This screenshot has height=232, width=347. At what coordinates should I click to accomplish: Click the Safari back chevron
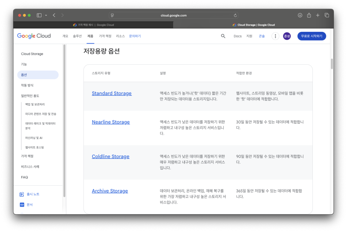click(x=54, y=15)
